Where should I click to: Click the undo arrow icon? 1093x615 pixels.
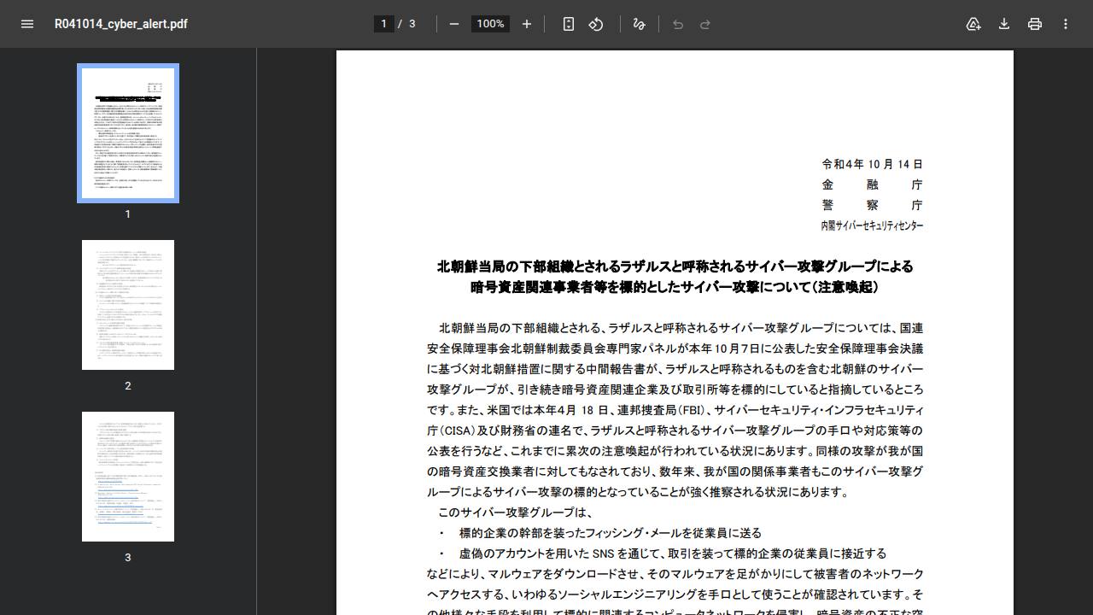pyautogui.click(x=678, y=24)
